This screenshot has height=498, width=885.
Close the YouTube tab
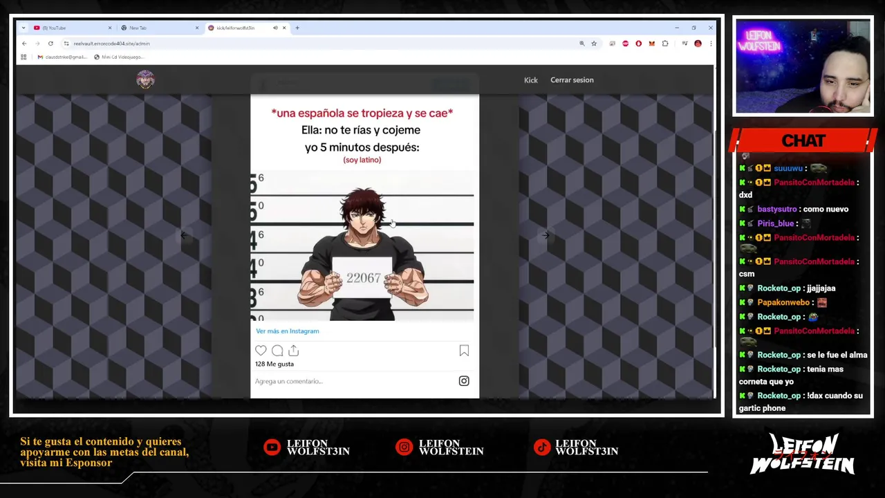click(x=109, y=28)
